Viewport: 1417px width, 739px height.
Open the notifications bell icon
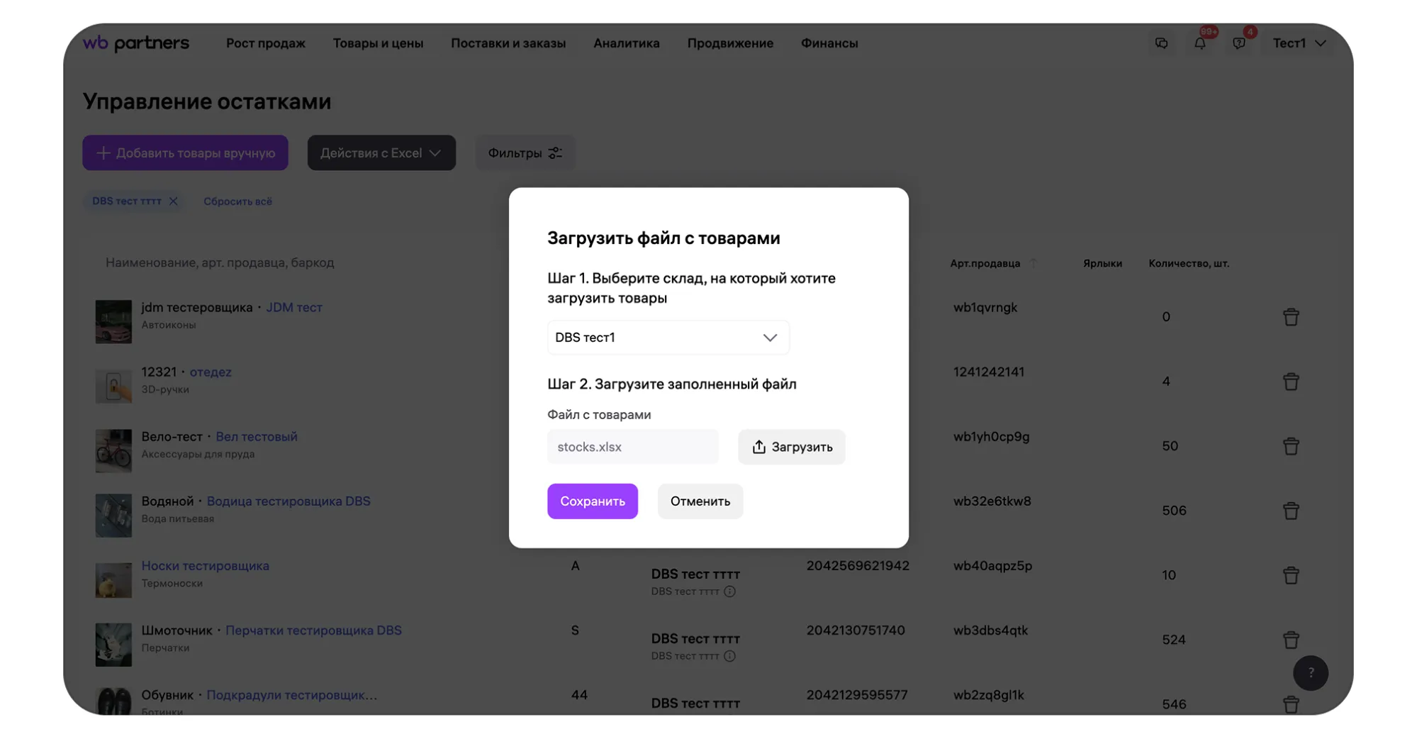1199,43
